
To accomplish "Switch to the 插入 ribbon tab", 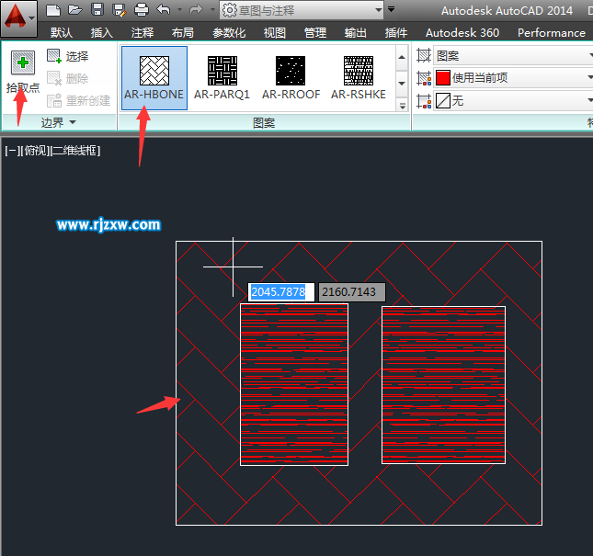I will (x=102, y=32).
